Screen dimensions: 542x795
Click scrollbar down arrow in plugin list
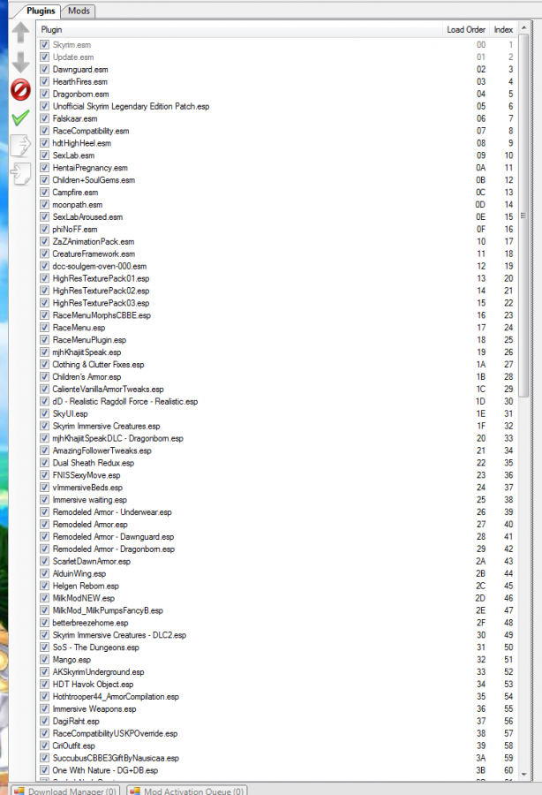[523, 774]
